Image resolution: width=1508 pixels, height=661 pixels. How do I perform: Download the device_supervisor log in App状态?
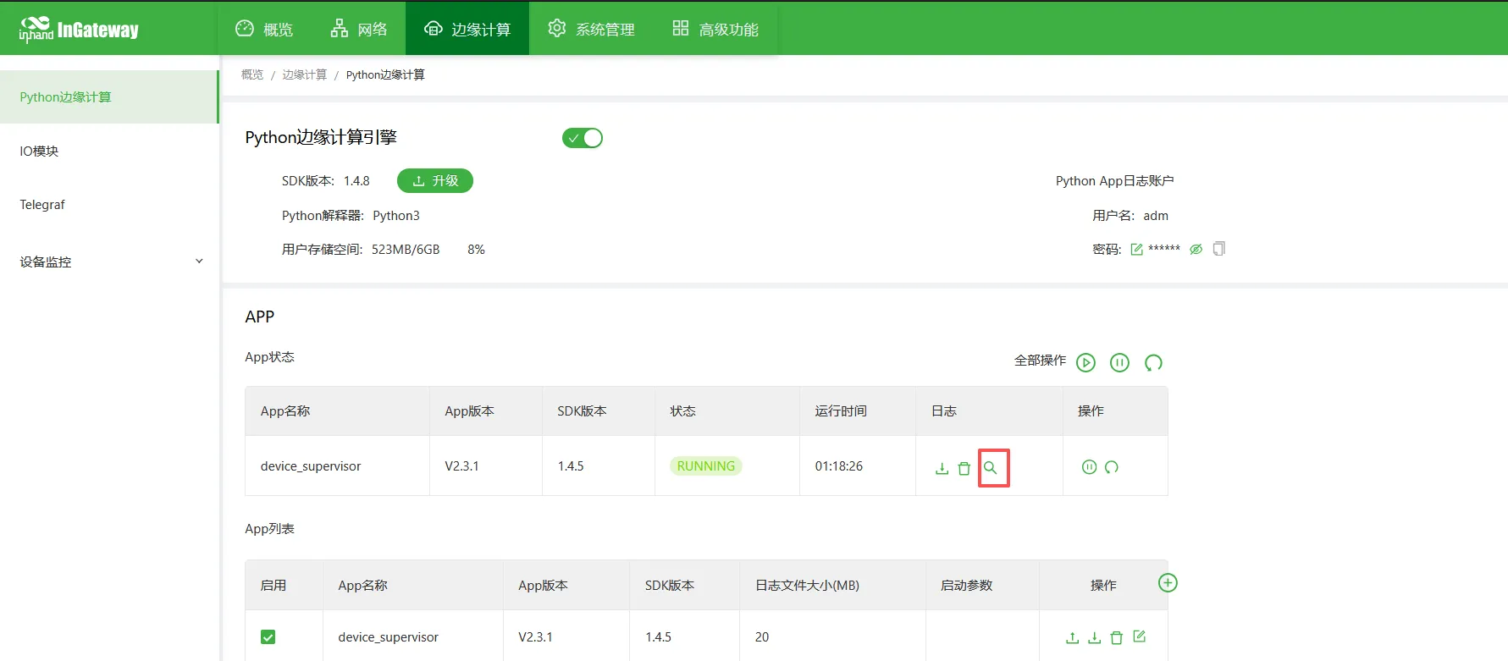pyautogui.click(x=942, y=468)
